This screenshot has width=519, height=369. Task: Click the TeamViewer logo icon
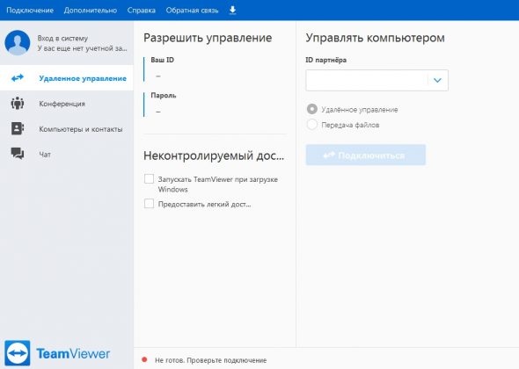[x=18, y=353]
